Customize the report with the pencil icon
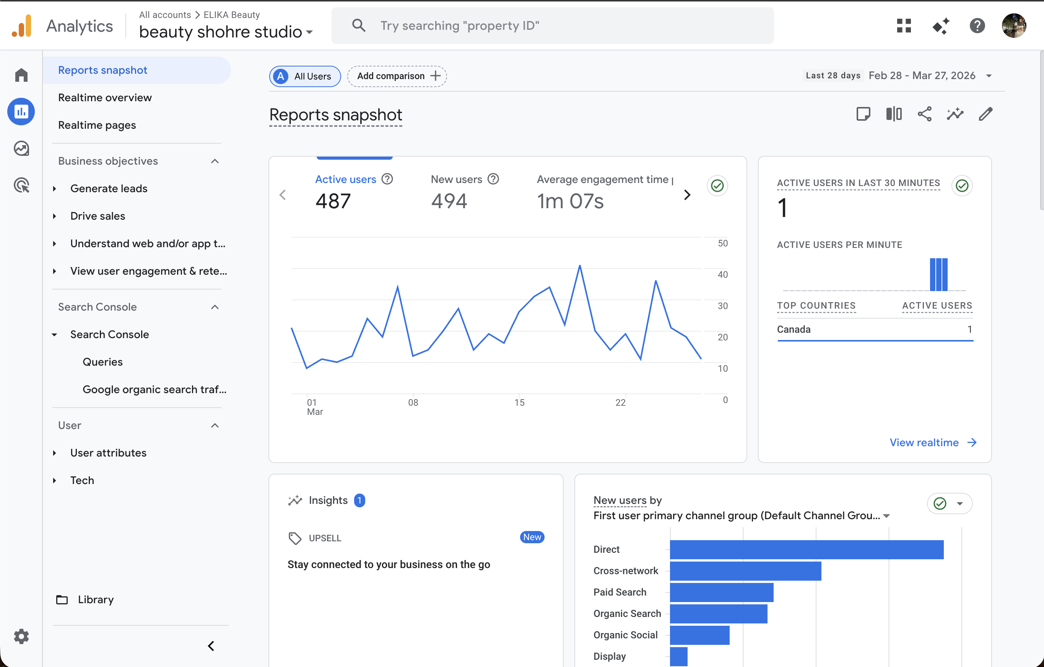Viewport: 1044px width, 667px height. 985,114
